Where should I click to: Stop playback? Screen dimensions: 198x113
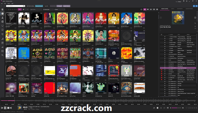point(8,108)
